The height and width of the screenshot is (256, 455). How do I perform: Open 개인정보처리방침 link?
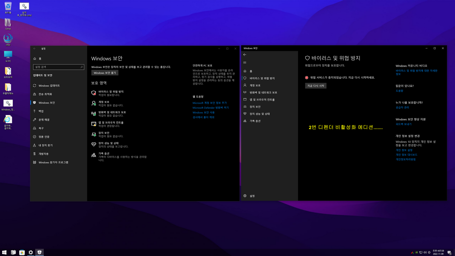point(406,159)
